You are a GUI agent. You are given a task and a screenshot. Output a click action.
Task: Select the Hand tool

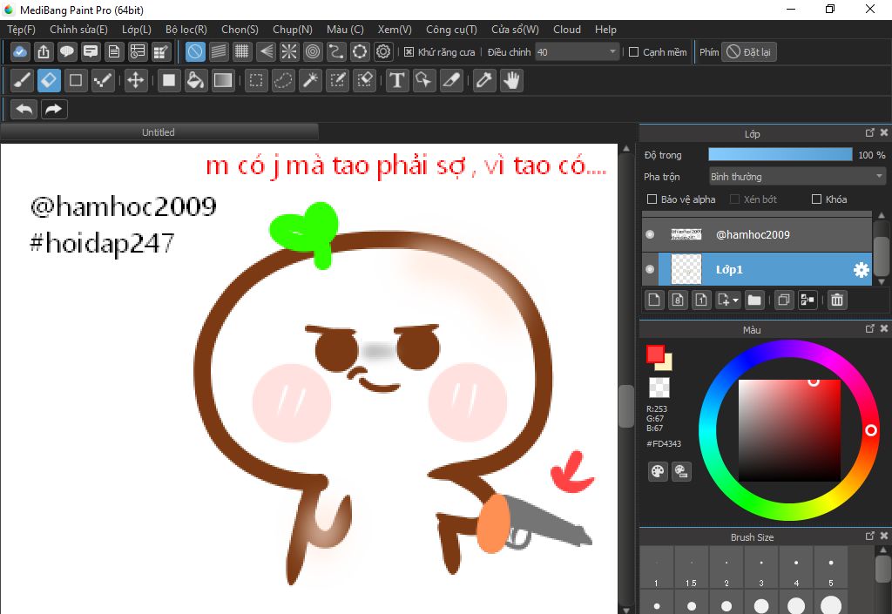click(x=511, y=80)
